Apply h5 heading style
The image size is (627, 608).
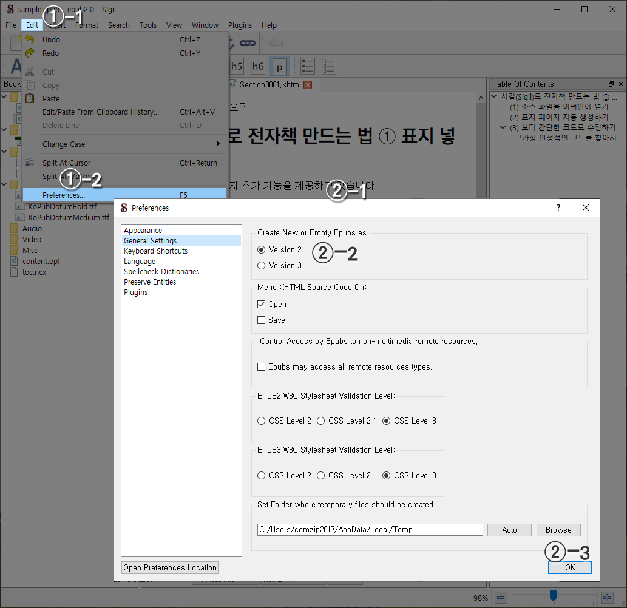coord(237,66)
